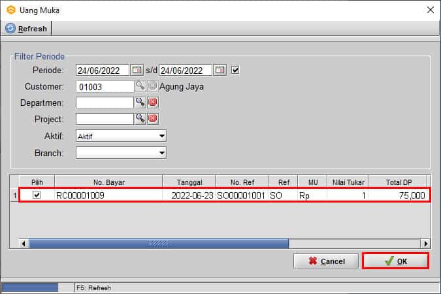The image size is (441, 294).
Task: Click the horizontal scrollbar right arrow
Action: click(x=425, y=244)
